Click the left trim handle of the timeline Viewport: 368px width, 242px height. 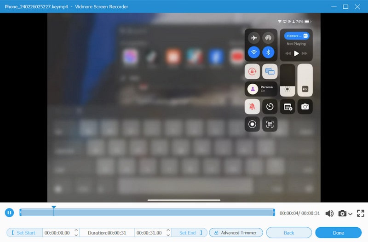(x=20, y=213)
